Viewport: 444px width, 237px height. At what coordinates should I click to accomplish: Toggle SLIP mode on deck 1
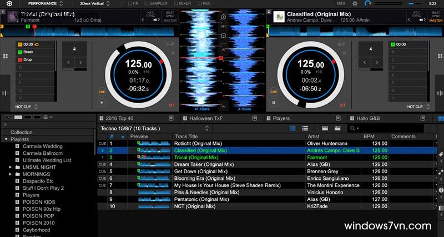click(x=170, y=44)
